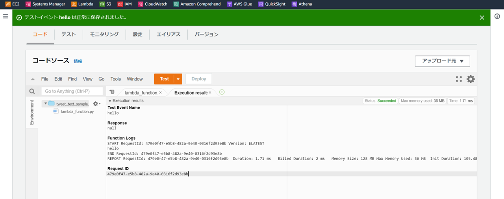Click the Response value null
The width and height of the screenshot is (504, 199).
[112, 128]
